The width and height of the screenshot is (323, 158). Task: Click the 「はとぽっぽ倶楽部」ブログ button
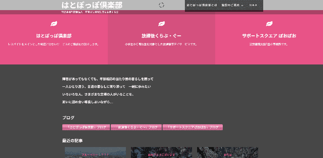[86, 127]
